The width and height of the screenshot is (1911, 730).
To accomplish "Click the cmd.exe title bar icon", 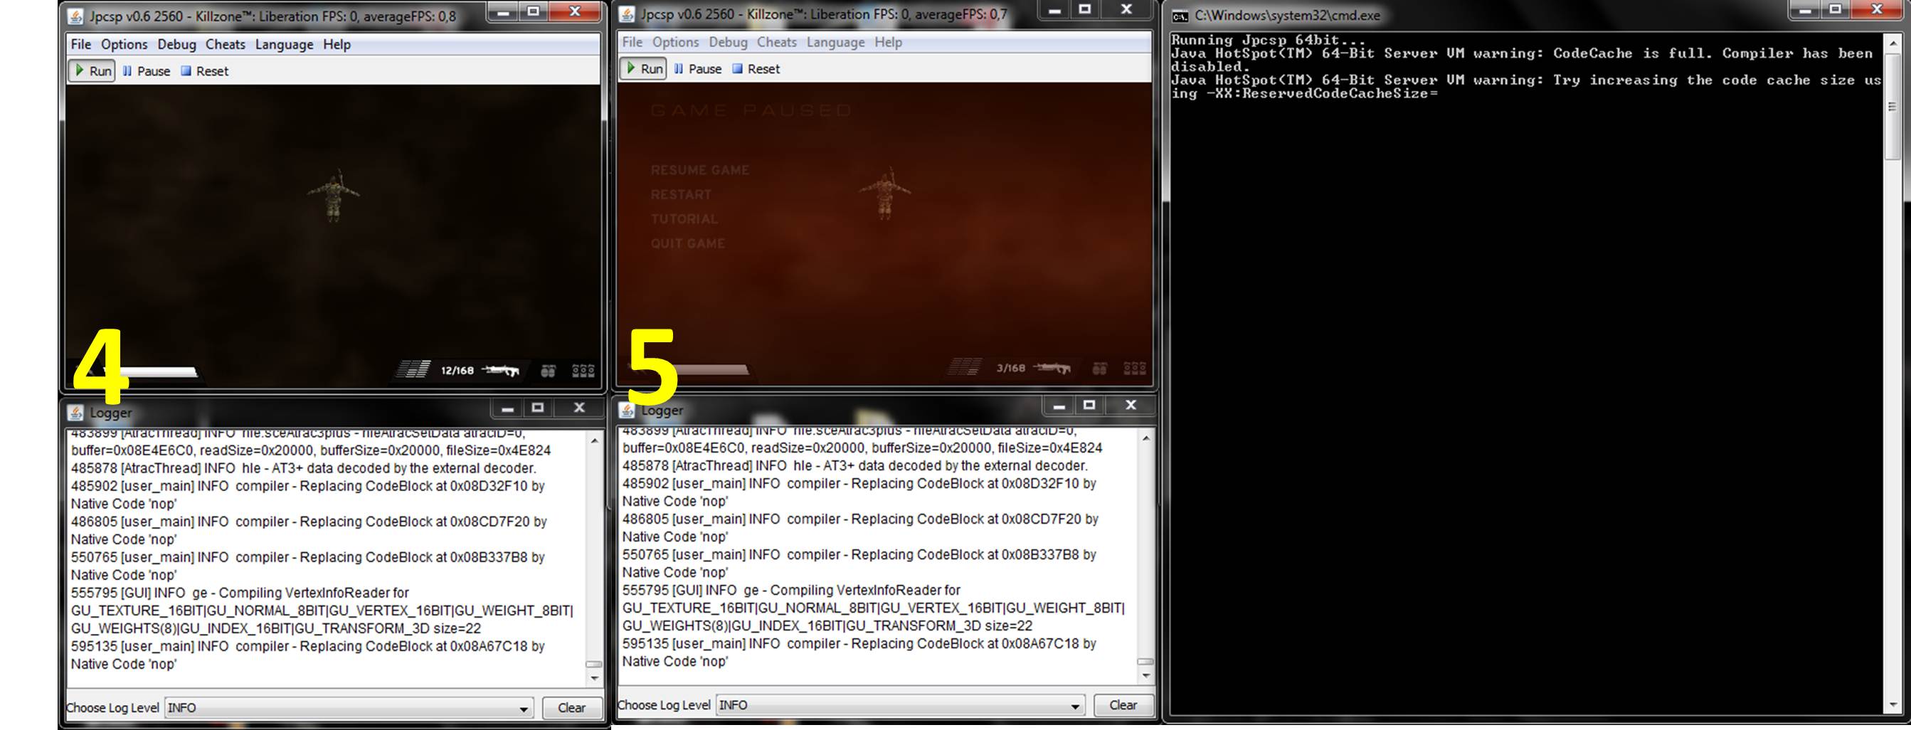I will click(1180, 16).
